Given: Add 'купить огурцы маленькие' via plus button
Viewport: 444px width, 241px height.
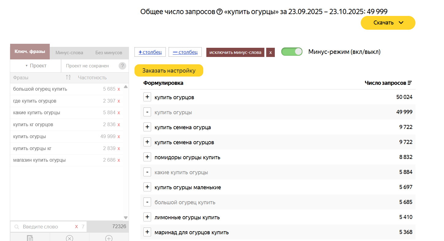Looking at the screenshot, I should [x=147, y=187].
